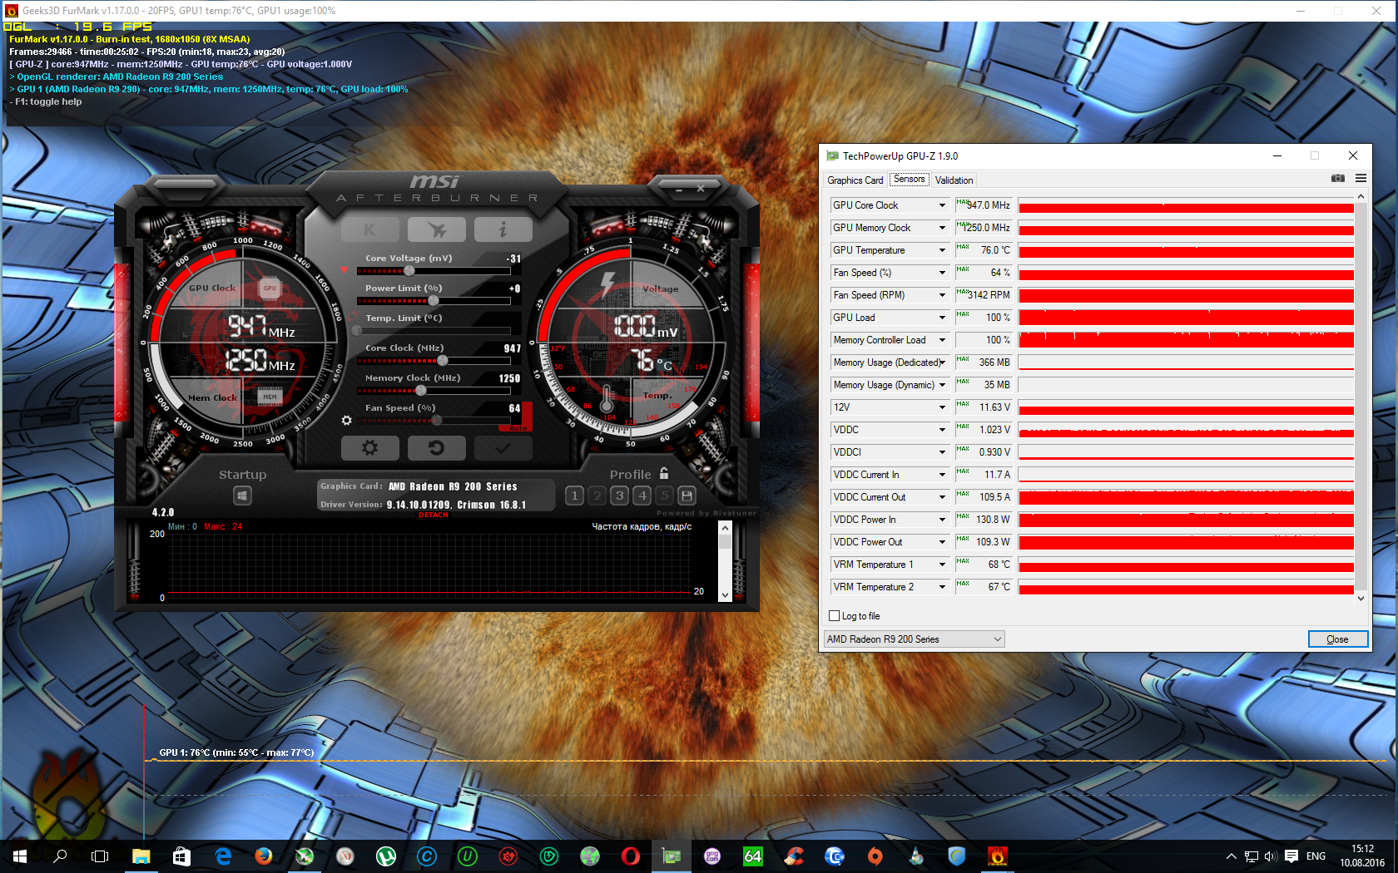Image resolution: width=1398 pixels, height=873 pixels.
Task: Click the Power Limit slider handle
Action: pos(433,301)
